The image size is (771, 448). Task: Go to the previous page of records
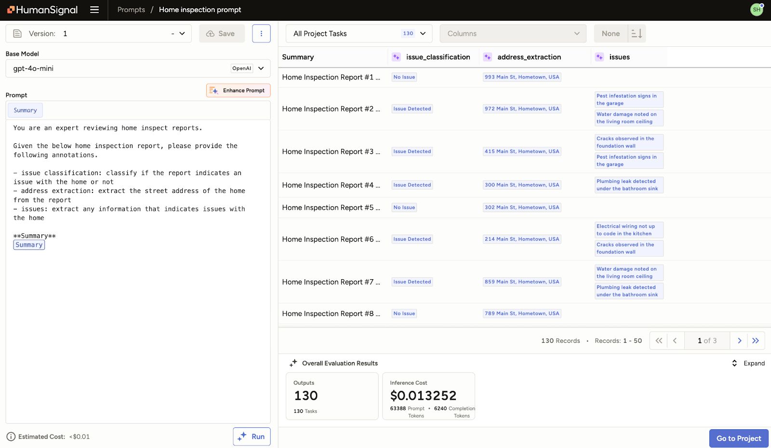coord(675,340)
